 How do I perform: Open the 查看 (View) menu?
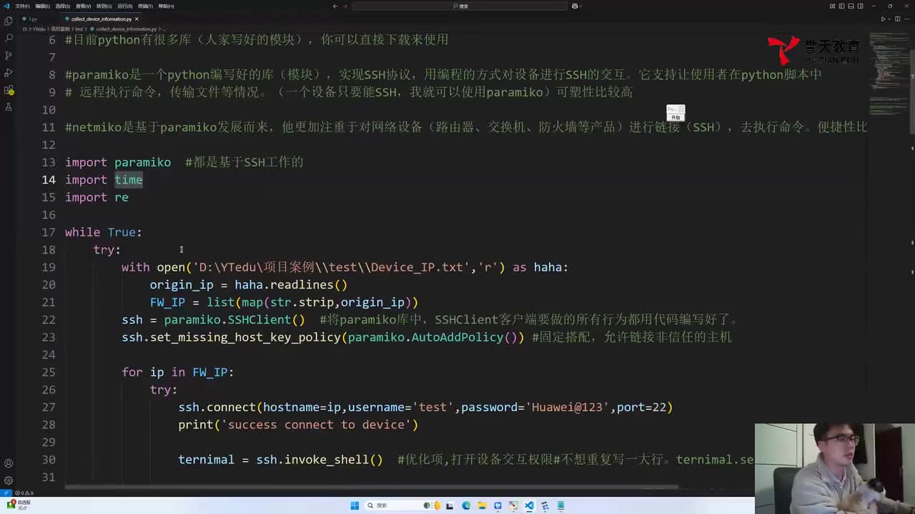(84, 6)
